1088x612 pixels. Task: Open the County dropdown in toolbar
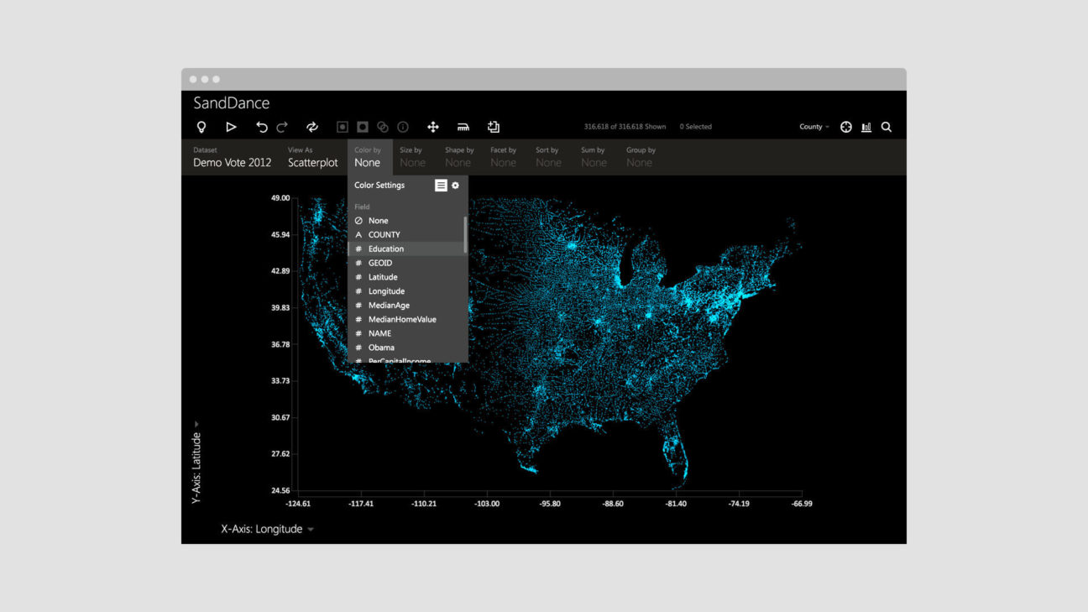(x=813, y=127)
